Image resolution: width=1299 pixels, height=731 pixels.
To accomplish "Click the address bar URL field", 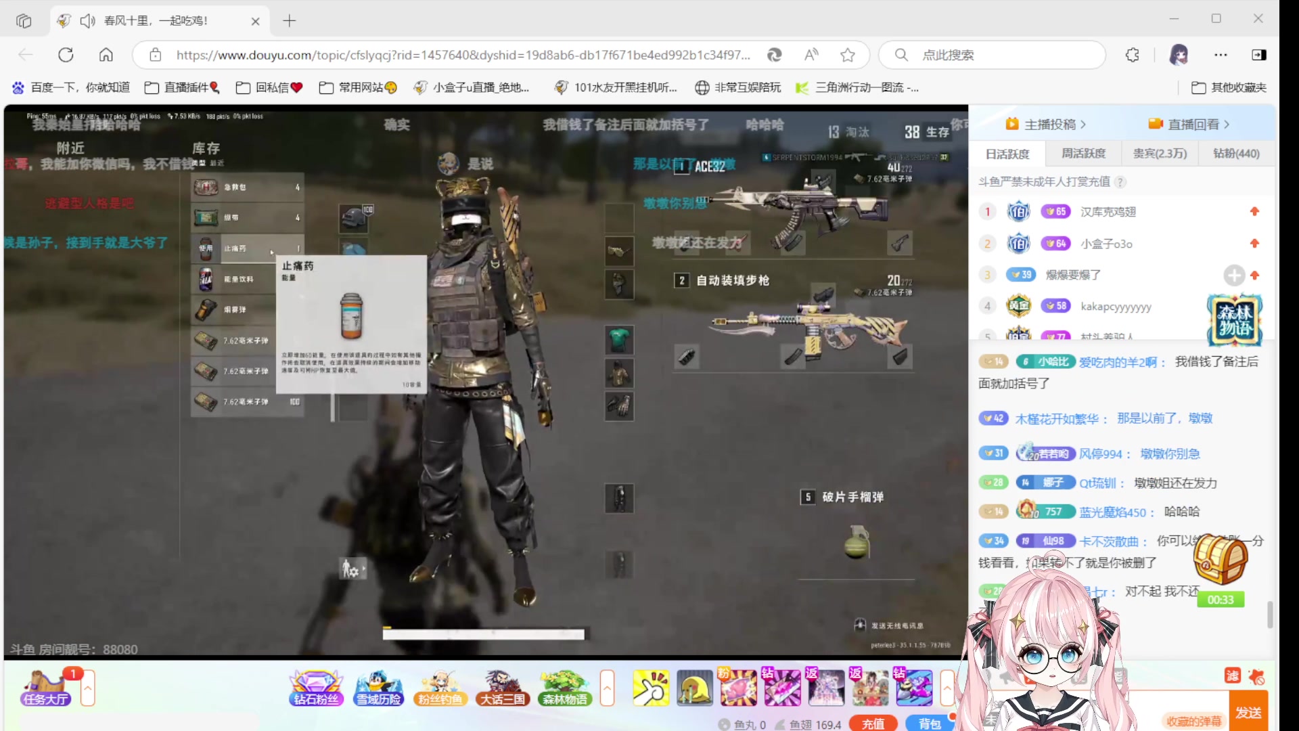I will coord(463,55).
